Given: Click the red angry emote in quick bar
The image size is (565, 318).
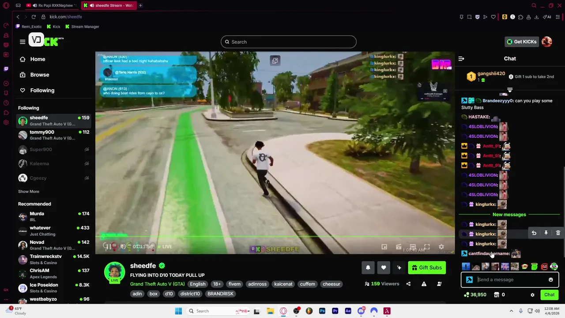Looking at the screenshot, I should pyautogui.click(x=544, y=266).
